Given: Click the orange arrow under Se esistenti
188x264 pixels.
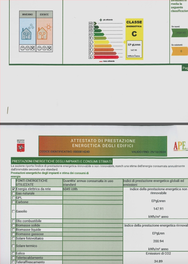Looking at the screenshot, I should point(180,51).
